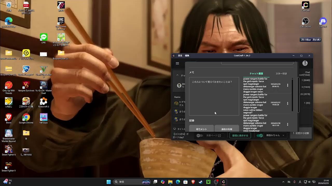Image resolution: width=332 pixels, height=186 pixels.
Task: Launch Epic Games Launcher shortcut
Action: tap(61, 24)
